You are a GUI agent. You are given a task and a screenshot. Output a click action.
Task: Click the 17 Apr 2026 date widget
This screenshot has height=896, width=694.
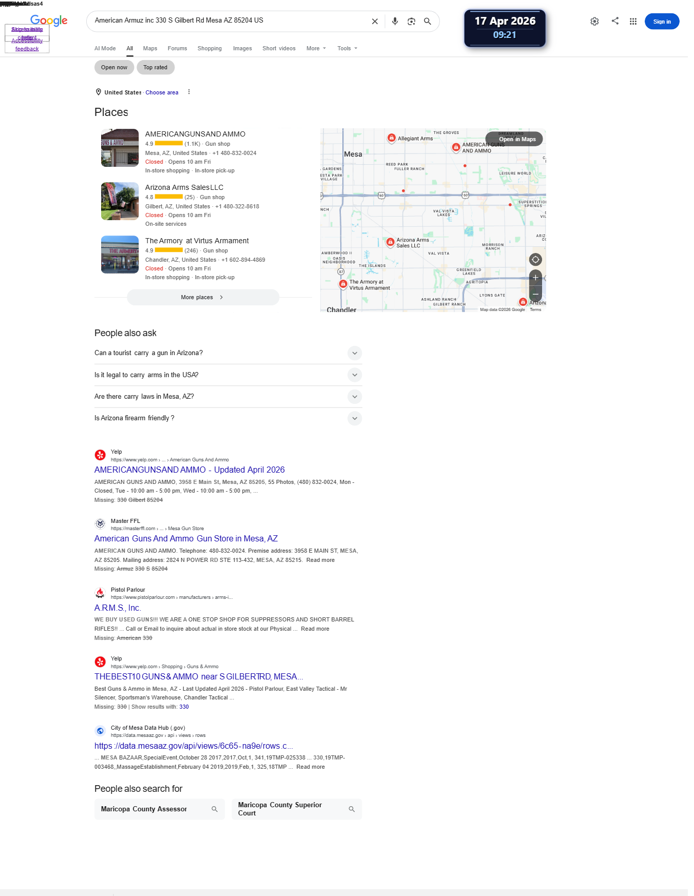click(x=505, y=28)
